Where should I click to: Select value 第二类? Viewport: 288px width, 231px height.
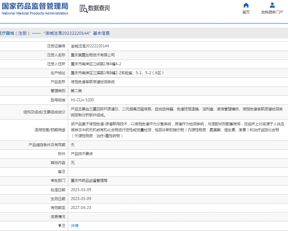coord(76,91)
